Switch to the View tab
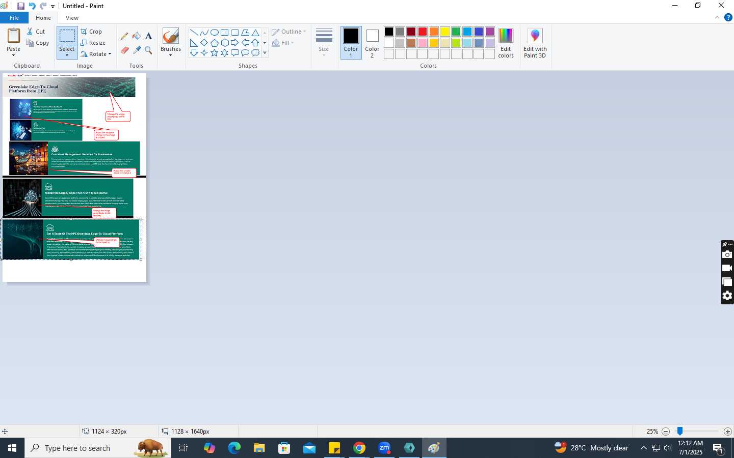Screen dimensions: 734x458 tap(72, 18)
